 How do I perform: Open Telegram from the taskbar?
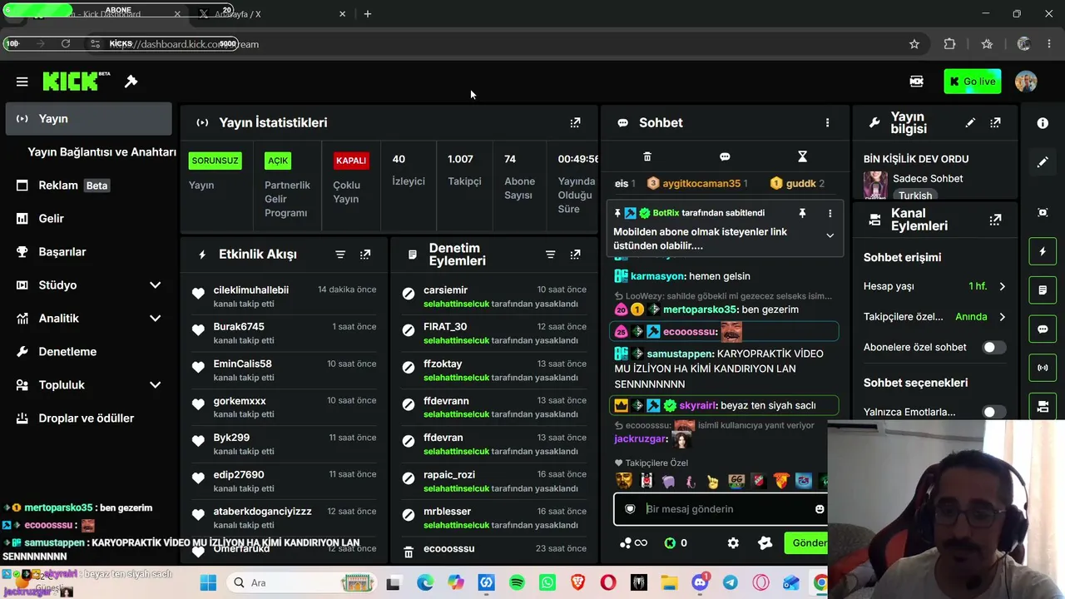coord(730,582)
